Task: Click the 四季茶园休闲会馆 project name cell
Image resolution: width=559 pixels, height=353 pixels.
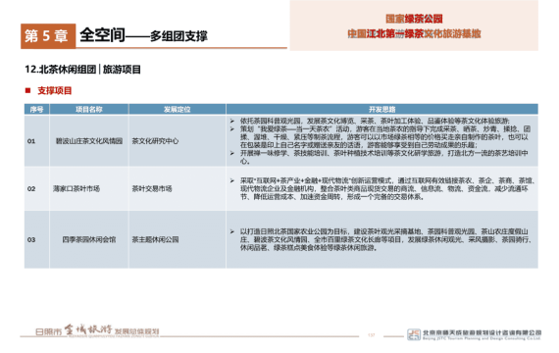Action: pos(89,239)
